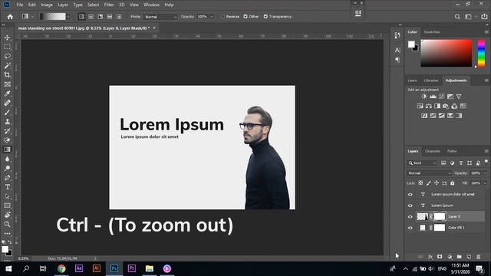The height and width of the screenshot is (276, 491).
Task: Create a new group folder icon
Action: pyautogui.click(x=459, y=257)
